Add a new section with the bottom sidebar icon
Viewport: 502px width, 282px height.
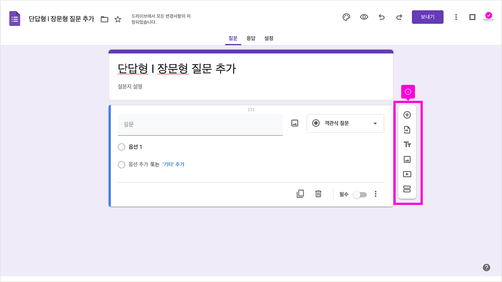click(x=407, y=189)
